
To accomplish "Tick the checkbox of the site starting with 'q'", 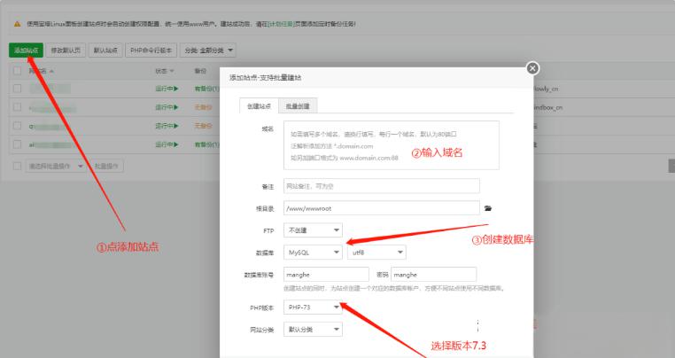I will pyautogui.click(x=17, y=126).
